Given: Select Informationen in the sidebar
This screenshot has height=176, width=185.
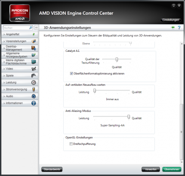Looking at the screenshot, I should 20,103.
